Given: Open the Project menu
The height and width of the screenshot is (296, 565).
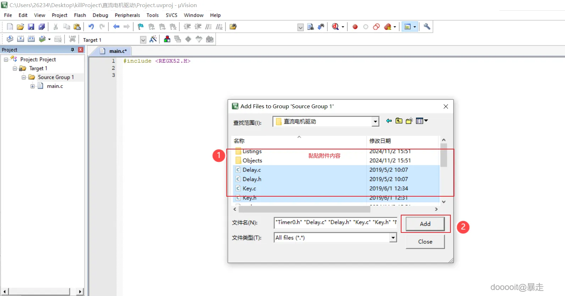Looking at the screenshot, I should (60, 15).
